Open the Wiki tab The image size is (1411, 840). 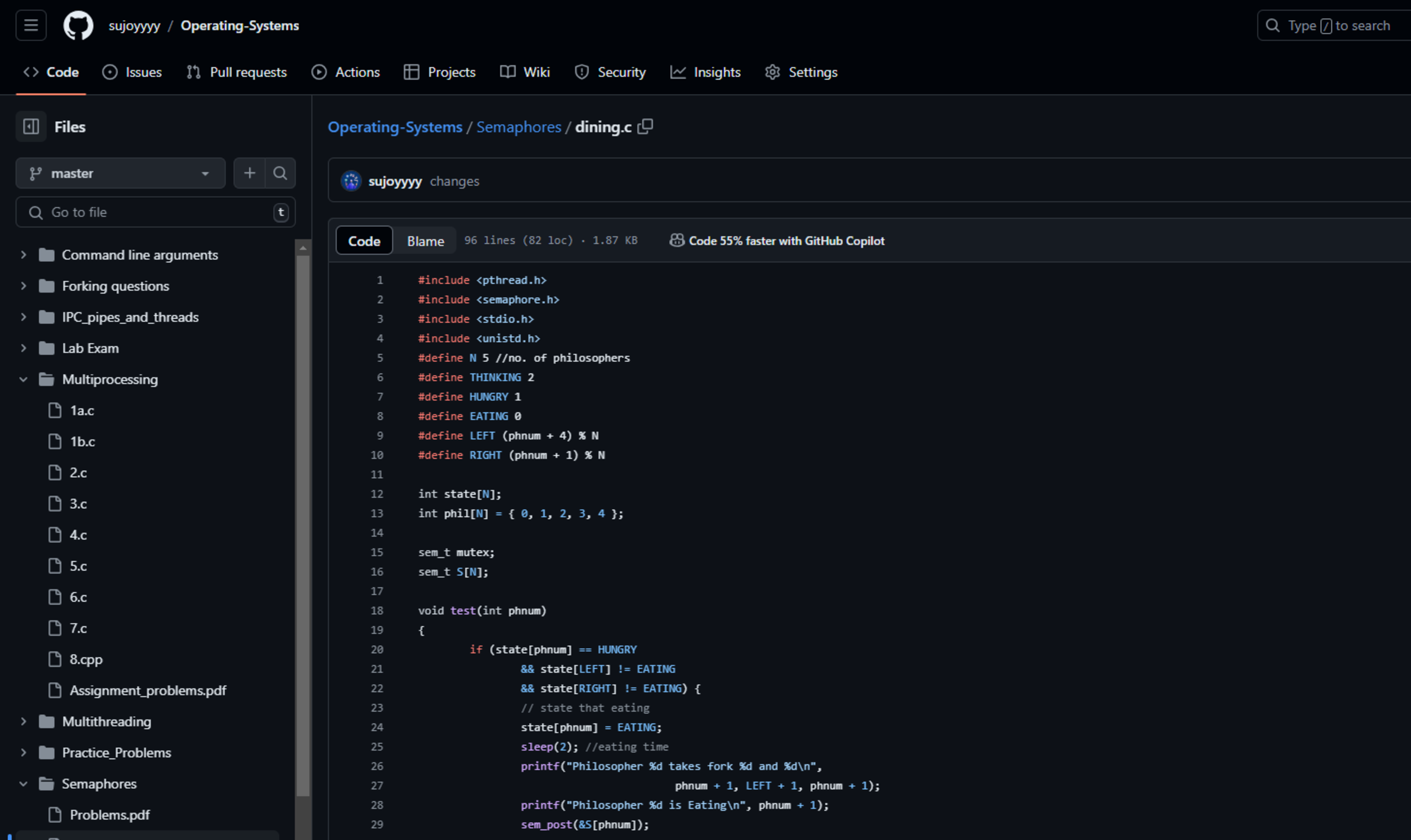tap(525, 72)
